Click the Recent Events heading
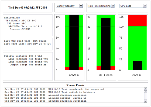Viewport: 151px width, 107px height. coord(75,85)
